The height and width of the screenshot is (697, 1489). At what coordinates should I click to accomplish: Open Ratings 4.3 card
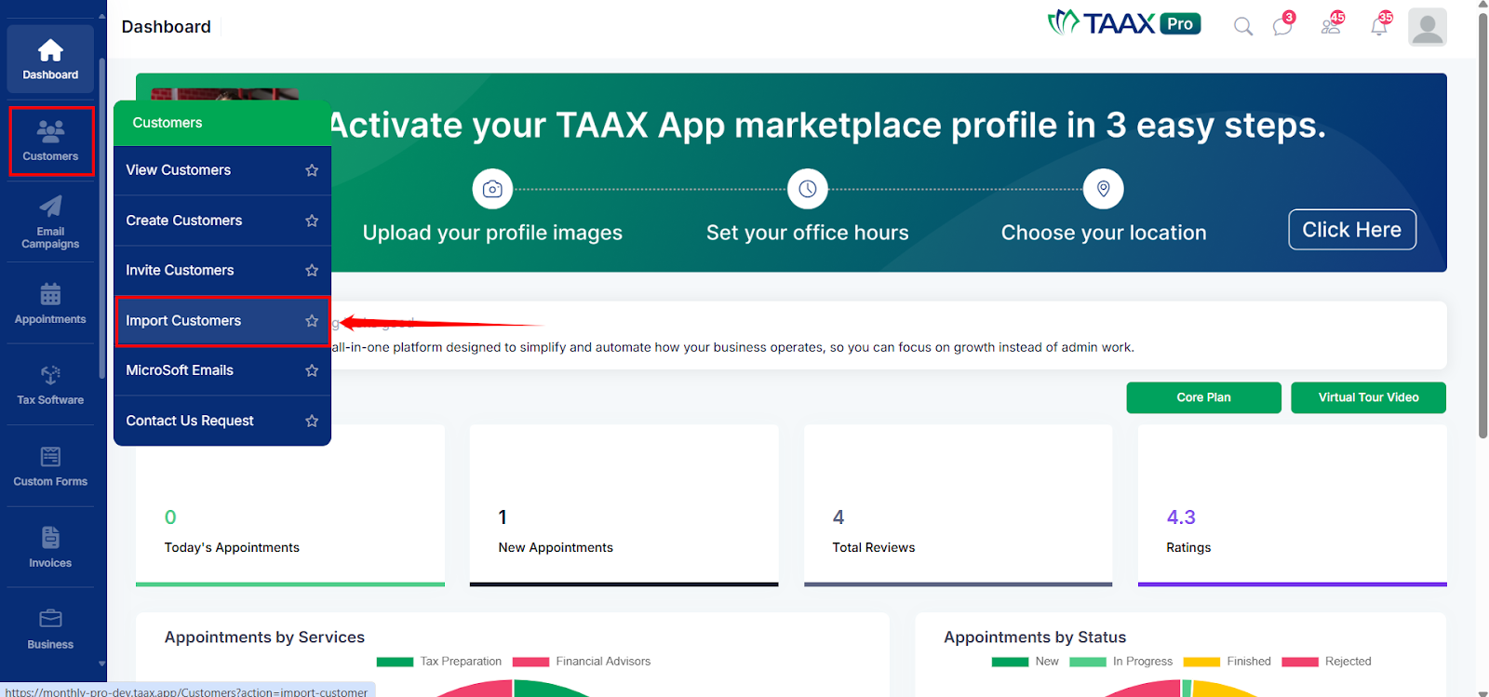pos(1292,505)
